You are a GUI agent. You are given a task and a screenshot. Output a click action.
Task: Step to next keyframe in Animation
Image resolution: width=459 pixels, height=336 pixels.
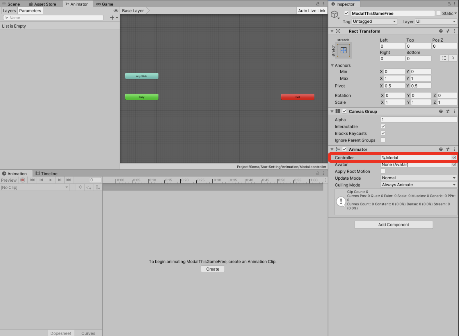[60, 180]
